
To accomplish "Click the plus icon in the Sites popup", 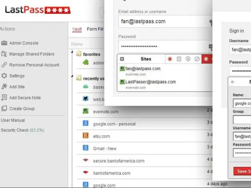I will tap(122, 59).
